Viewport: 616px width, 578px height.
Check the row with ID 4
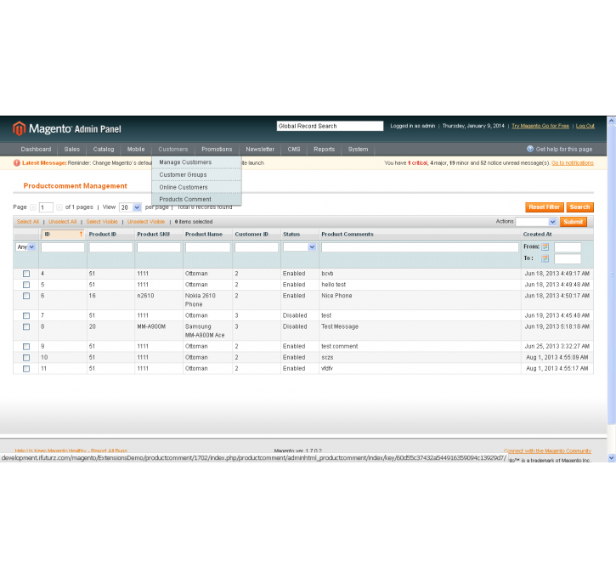pyautogui.click(x=26, y=274)
